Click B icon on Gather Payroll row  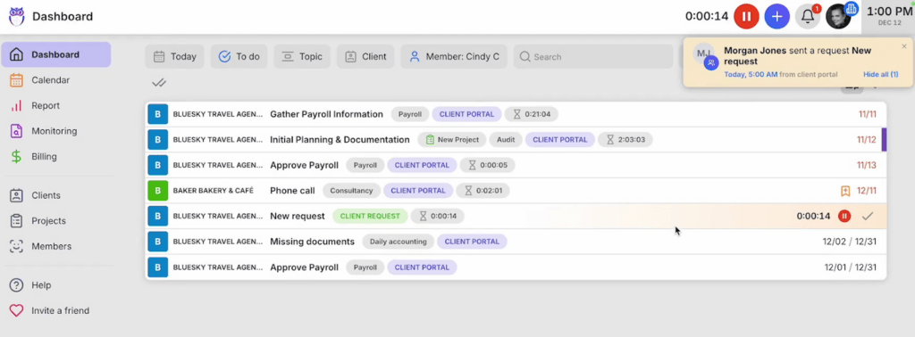pos(157,114)
